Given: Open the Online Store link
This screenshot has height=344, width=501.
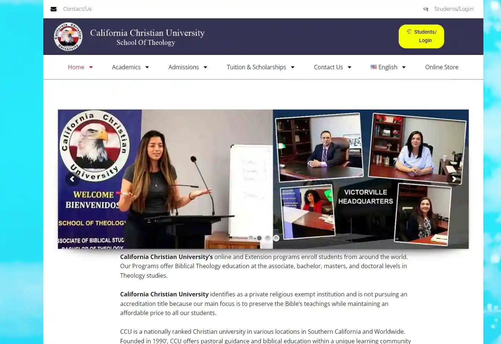Looking at the screenshot, I should coord(442,67).
